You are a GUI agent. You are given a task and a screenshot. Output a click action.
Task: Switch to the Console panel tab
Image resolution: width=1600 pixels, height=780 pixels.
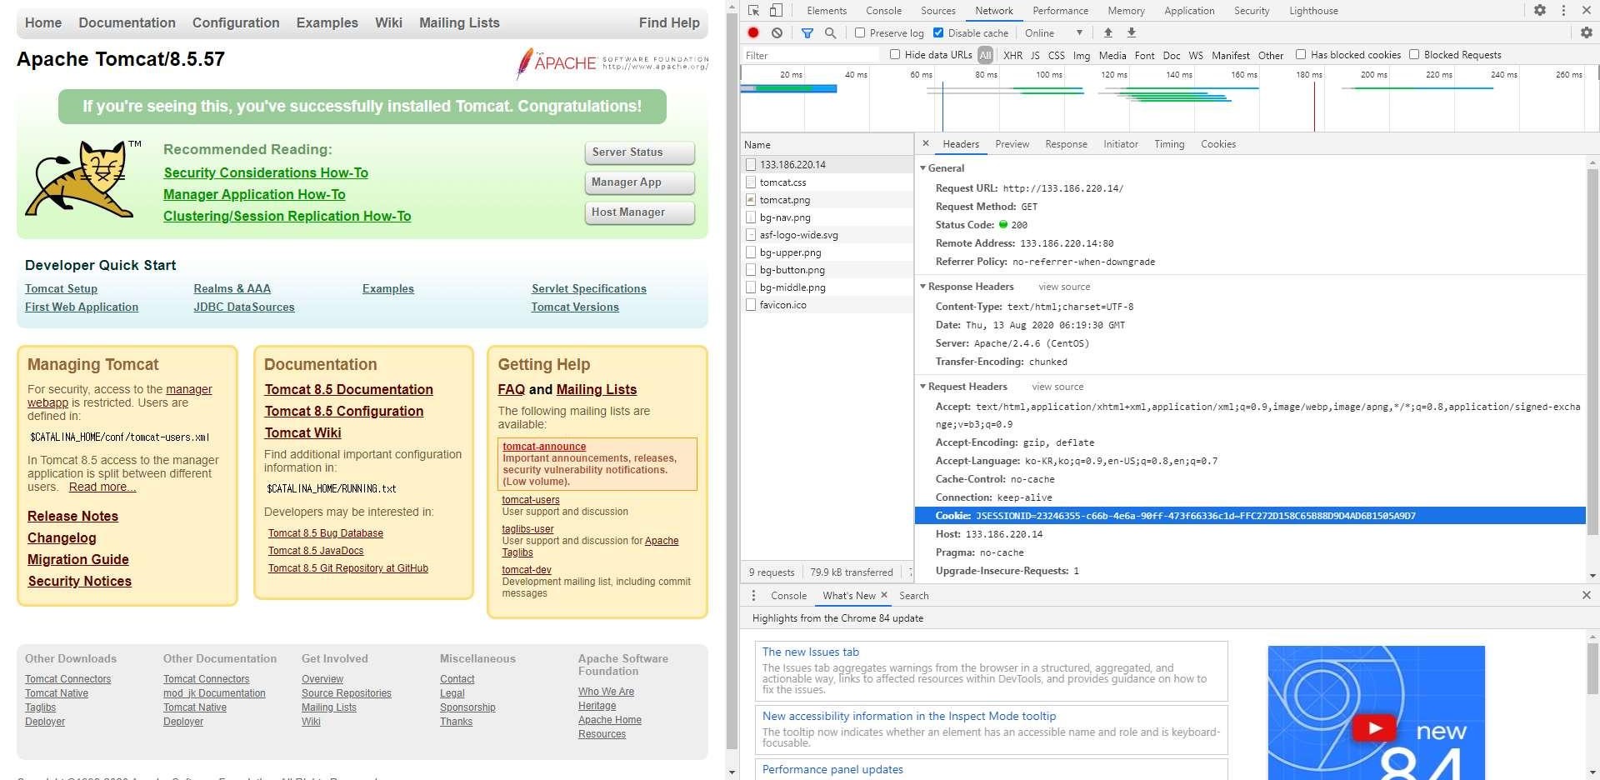click(883, 11)
